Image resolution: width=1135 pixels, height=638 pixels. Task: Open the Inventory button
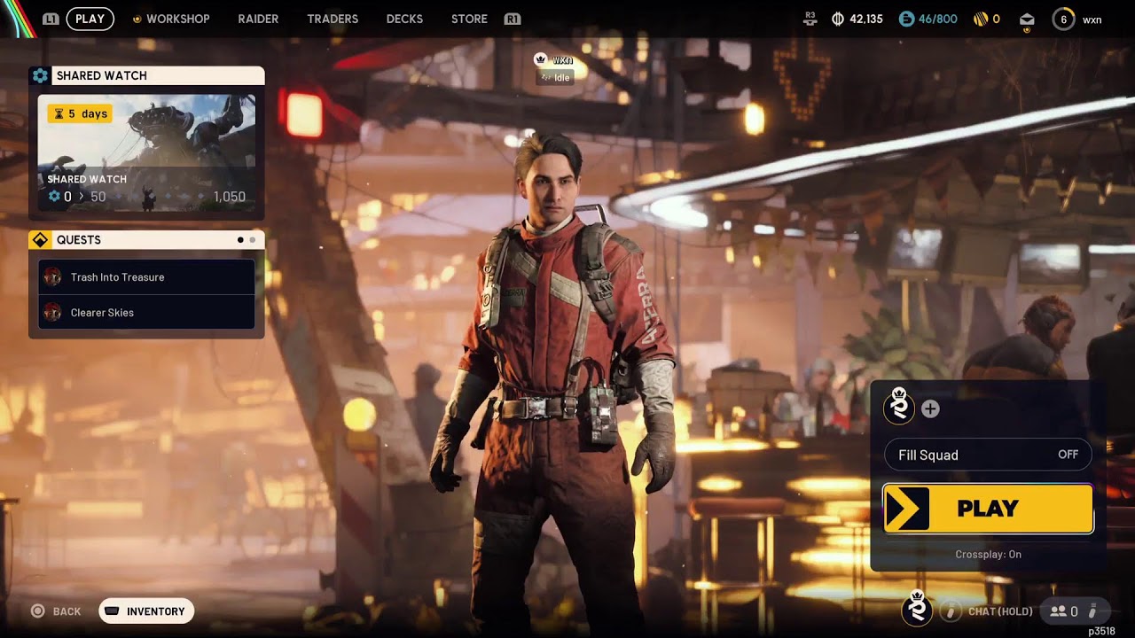[x=146, y=611]
